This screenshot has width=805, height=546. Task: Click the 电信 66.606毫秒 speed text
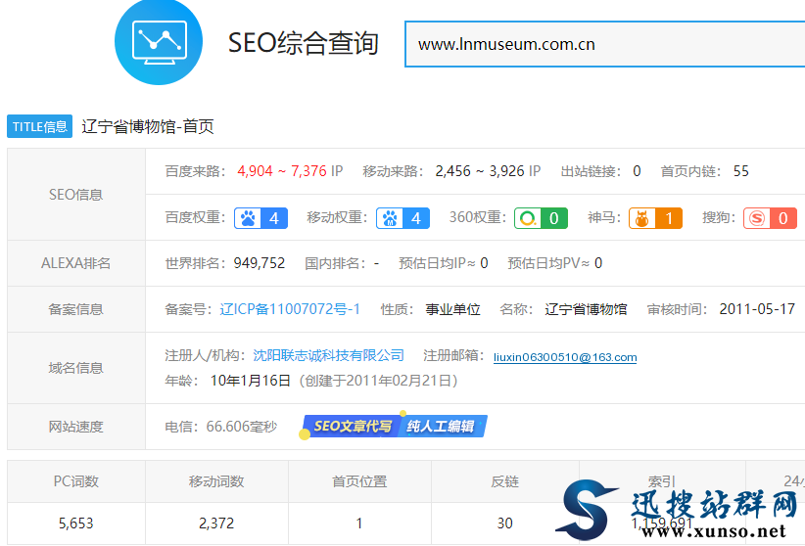pyautogui.click(x=220, y=427)
